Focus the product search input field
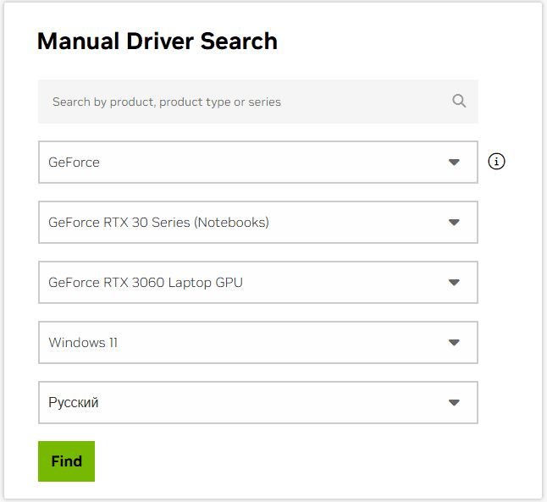The width and height of the screenshot is (547, 502). point(246,102)
